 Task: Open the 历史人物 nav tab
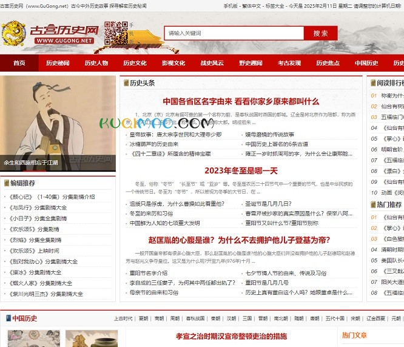tap(96, 63)
